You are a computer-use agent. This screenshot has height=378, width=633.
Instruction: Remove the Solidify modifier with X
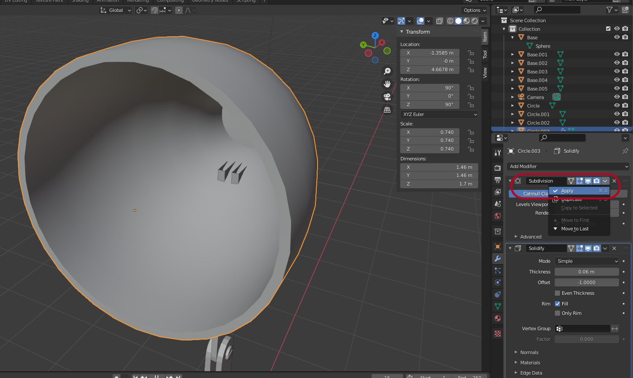coord(614,248)
